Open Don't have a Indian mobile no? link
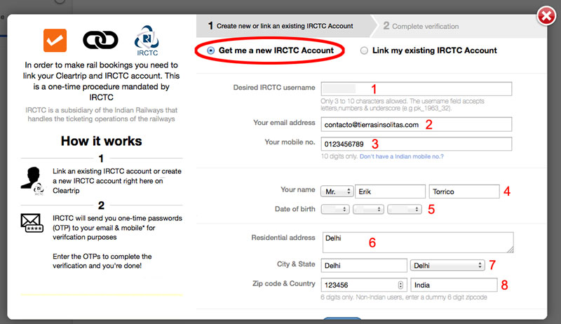The width and height of the screenshot is (561, 324). [x=401, y=156]
